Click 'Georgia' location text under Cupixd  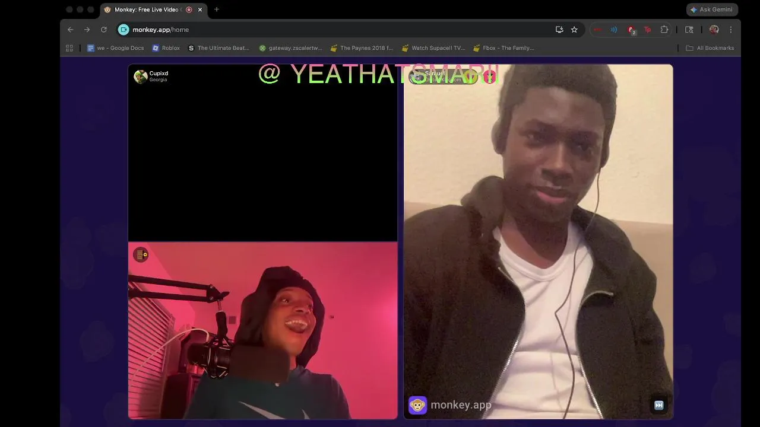(158, 80)
